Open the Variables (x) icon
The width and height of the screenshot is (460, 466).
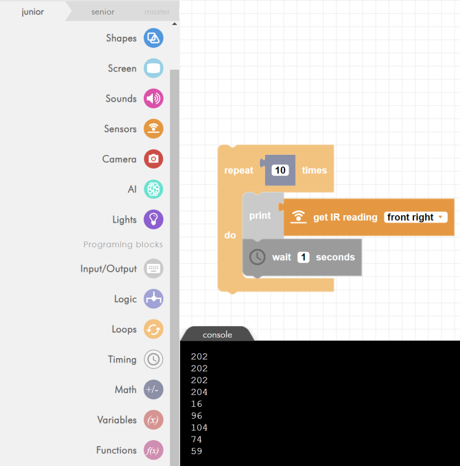[153, 420]
